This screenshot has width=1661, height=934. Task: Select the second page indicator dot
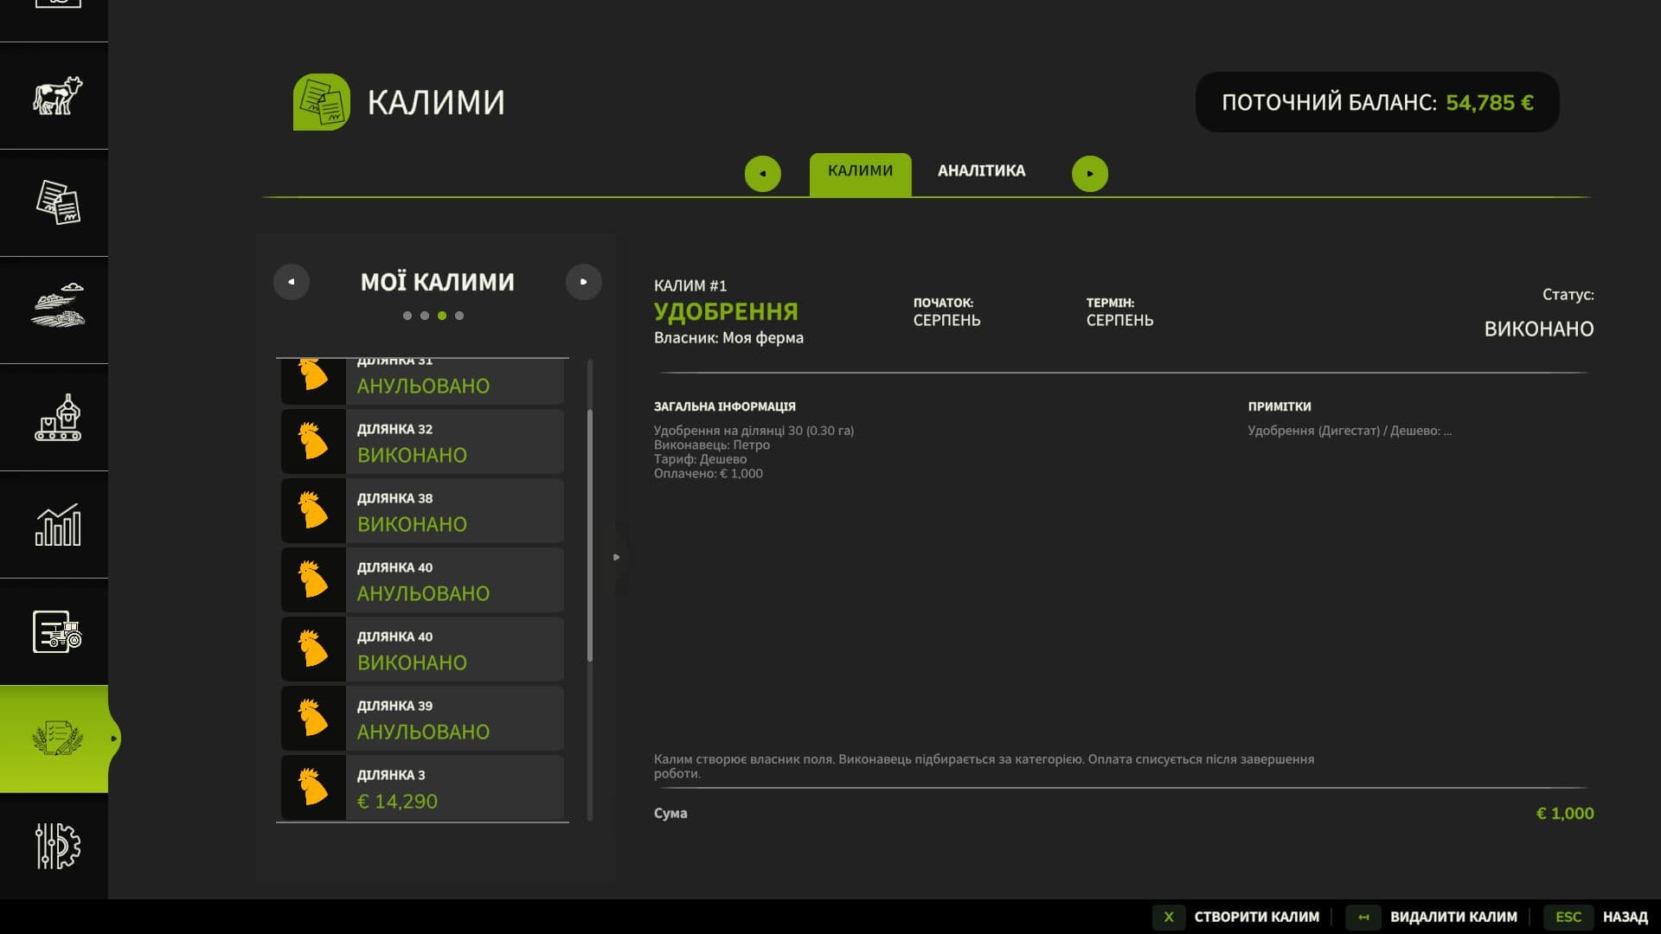tap(425, 316)
